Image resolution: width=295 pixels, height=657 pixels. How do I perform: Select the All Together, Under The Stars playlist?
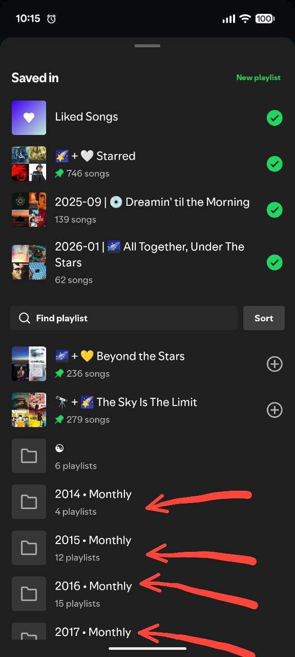click(x=275, y=262)
